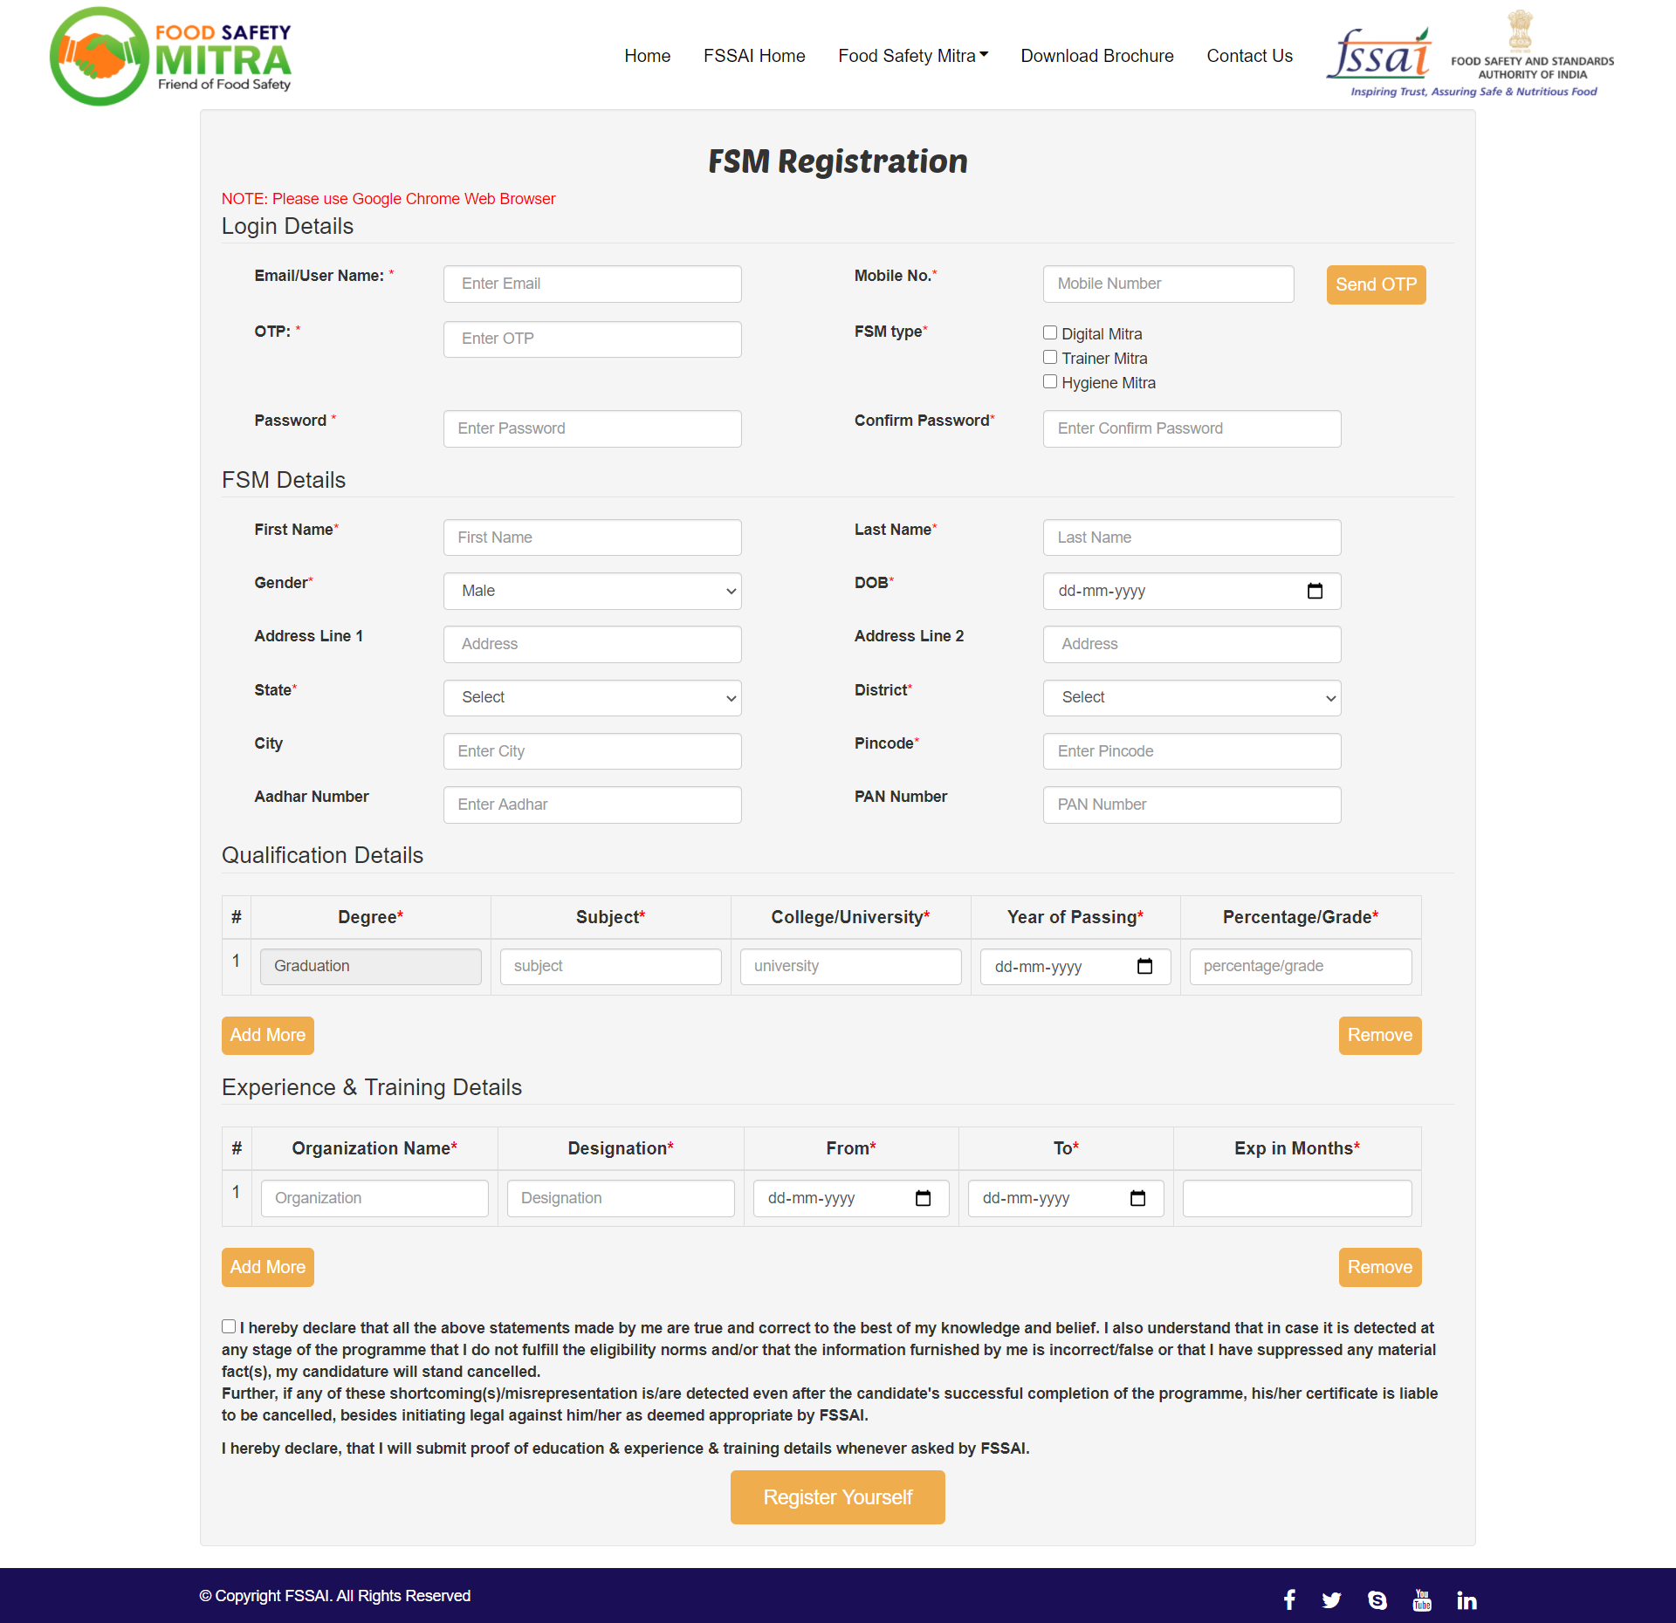Select a District from the dropdown
1676x1623 pixels.
[x=1190, y=697]
